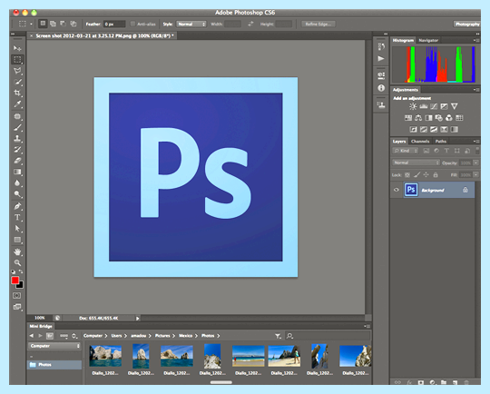Select the Rectangular Marquee tool
The image size is (490, 394).
coord(17,59)
